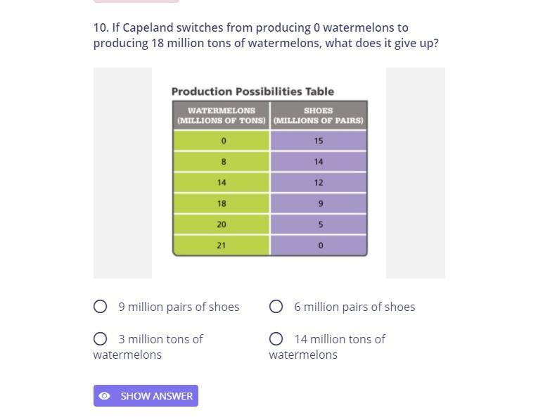Select the 14 million tons of watermelons radio

[276, 339]
